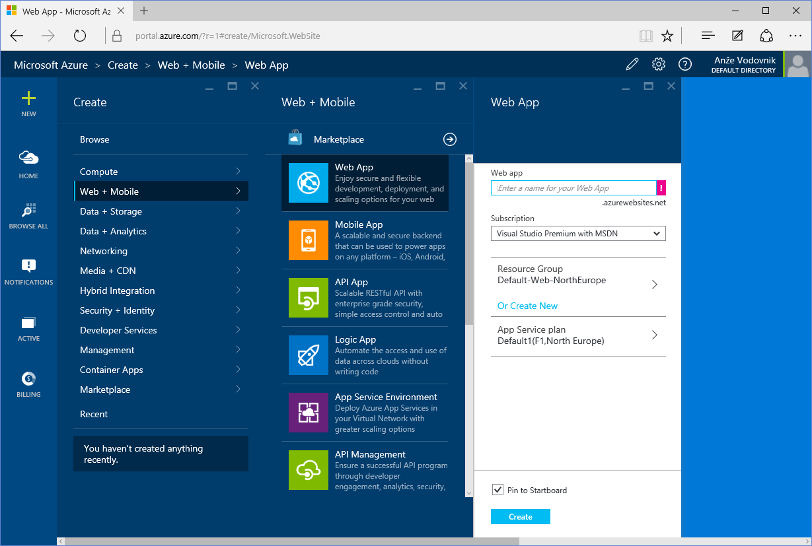Open the ACTIVE journeys icon

[x=28, y=323]
